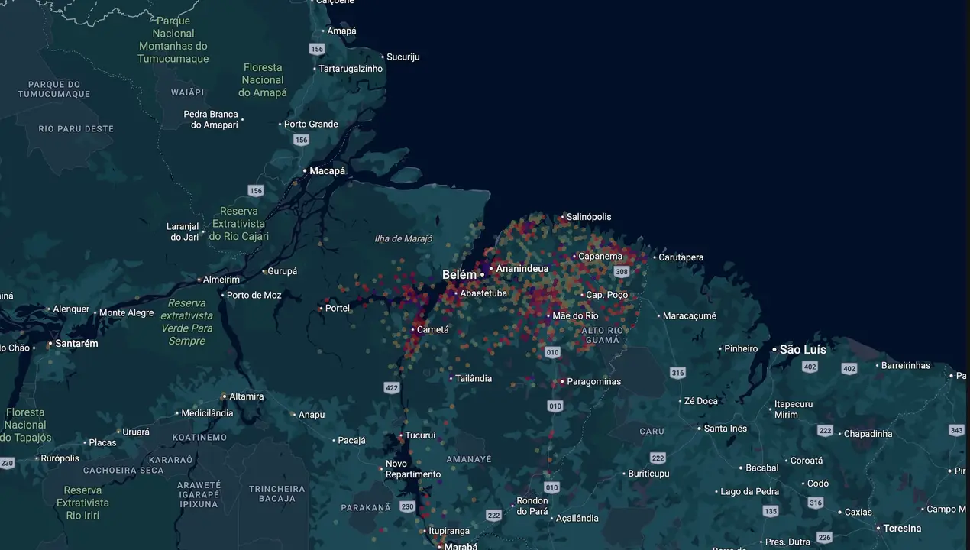Viewport: 970px width, 550px height.
Task: Click the 343 road shield near Chapadinha
Action: (956, 431)
